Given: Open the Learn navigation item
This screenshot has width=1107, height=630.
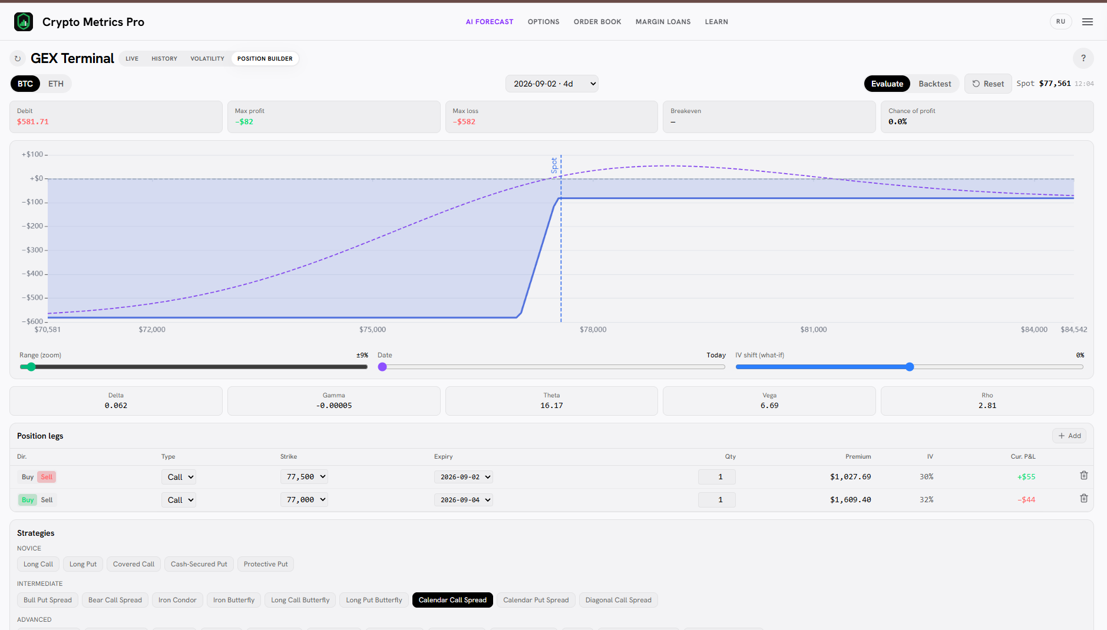Looking at the screenshot, I should [716, 22].
